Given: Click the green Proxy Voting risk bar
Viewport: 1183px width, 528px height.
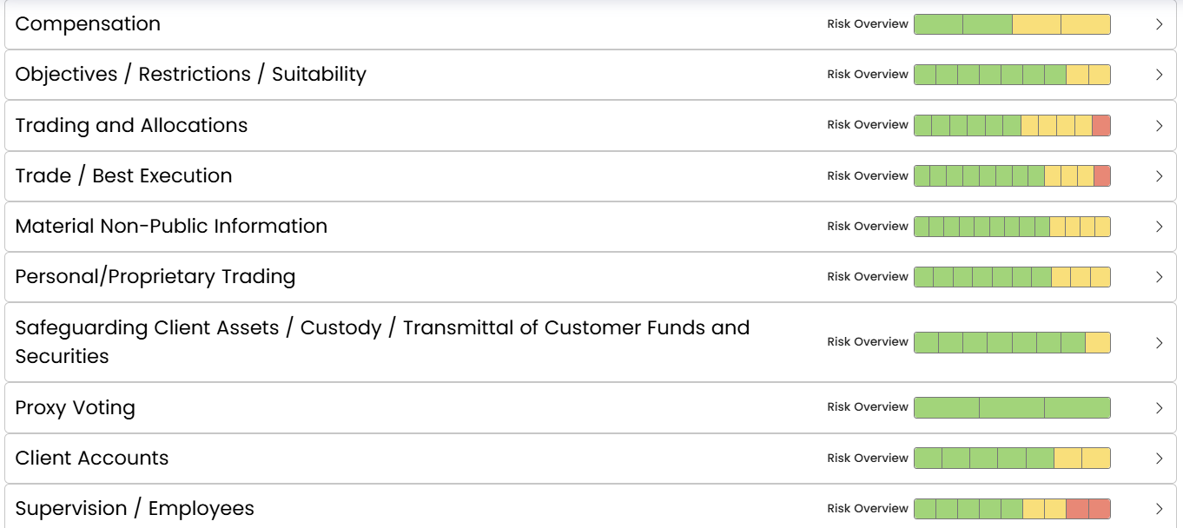Looking at the screenshot, I should click(1012, 407).
